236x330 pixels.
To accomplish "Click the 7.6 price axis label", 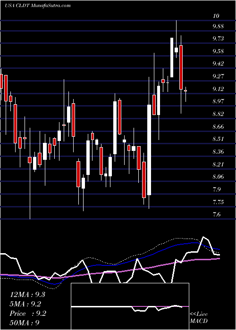I will point(217,214).
